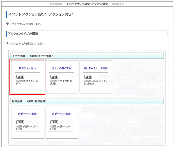Screen dimensions: 174x147
Task: Open the 新規チケット発行 link
Action: click(x=27, y=68)
